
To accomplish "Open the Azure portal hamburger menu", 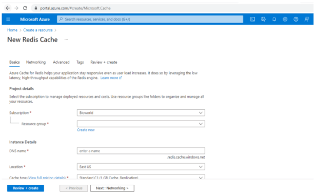I will pos(8,19).
